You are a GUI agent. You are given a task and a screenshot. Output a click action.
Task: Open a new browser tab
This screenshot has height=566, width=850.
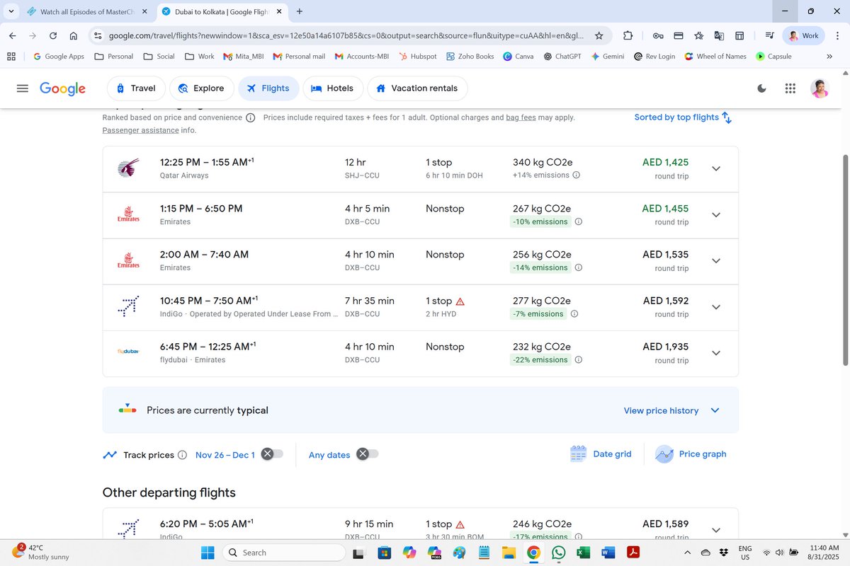point(300,12)
